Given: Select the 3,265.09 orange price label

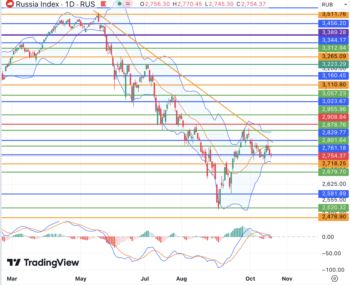Looking at the screenshot, I should [x=334, y=56].
